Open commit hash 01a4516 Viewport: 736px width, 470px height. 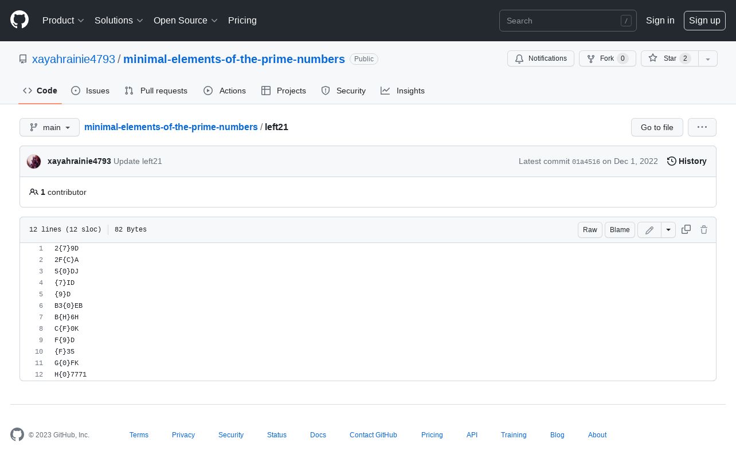point(586,162)
